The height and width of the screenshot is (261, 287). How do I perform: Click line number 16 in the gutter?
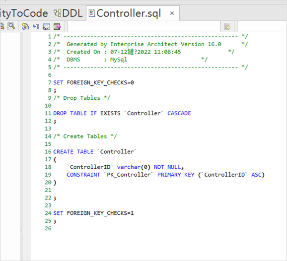[x=48, y=152]
